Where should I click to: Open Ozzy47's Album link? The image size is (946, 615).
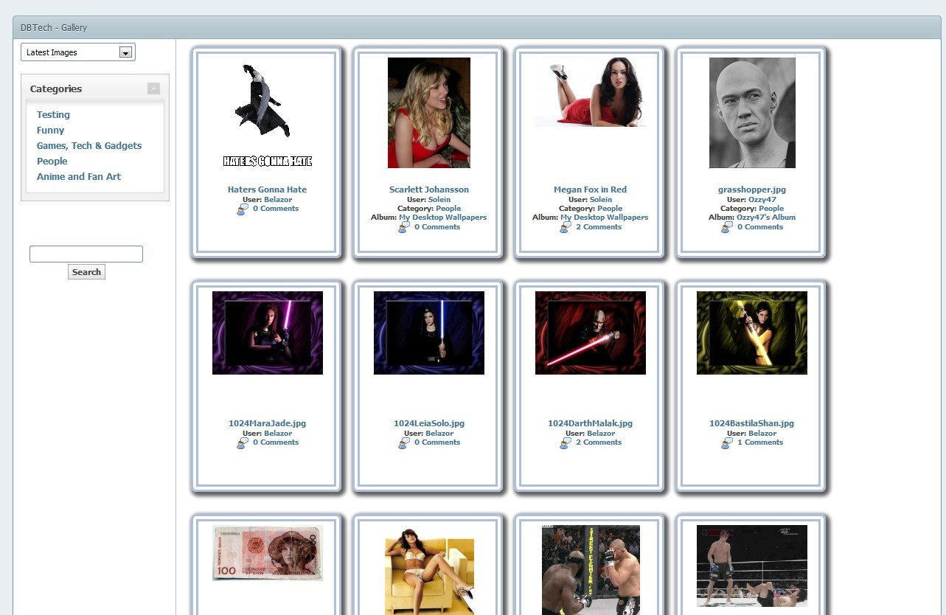pos(766,218)
